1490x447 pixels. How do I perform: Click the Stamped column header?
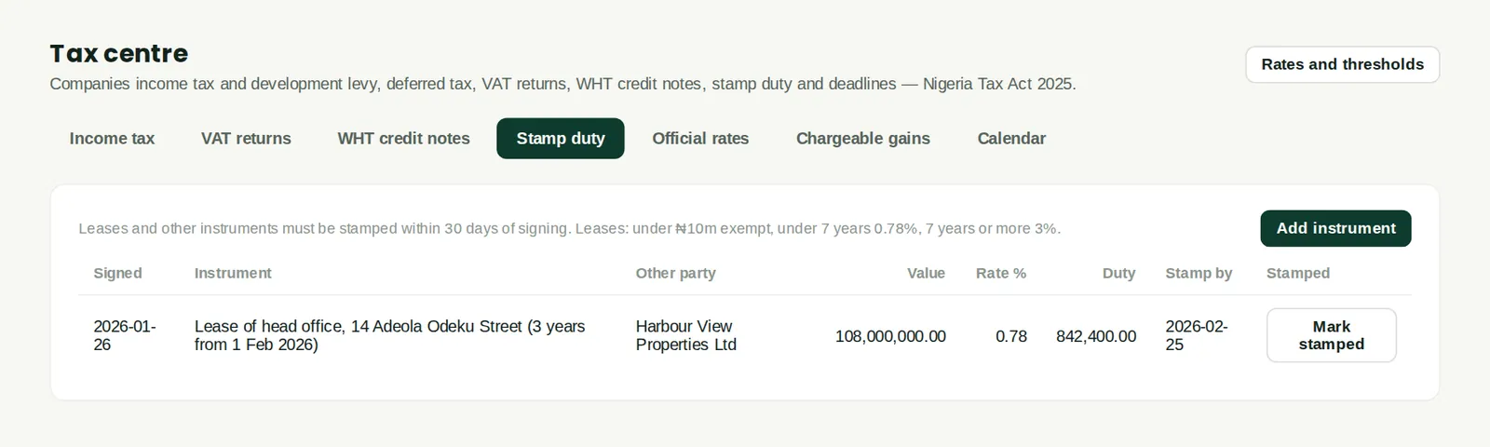[1298, 273]
